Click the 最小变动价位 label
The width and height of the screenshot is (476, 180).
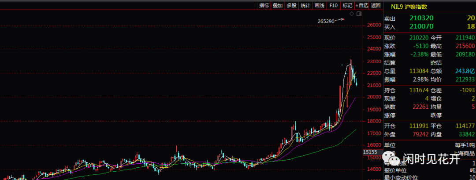(x=401, y=178)
